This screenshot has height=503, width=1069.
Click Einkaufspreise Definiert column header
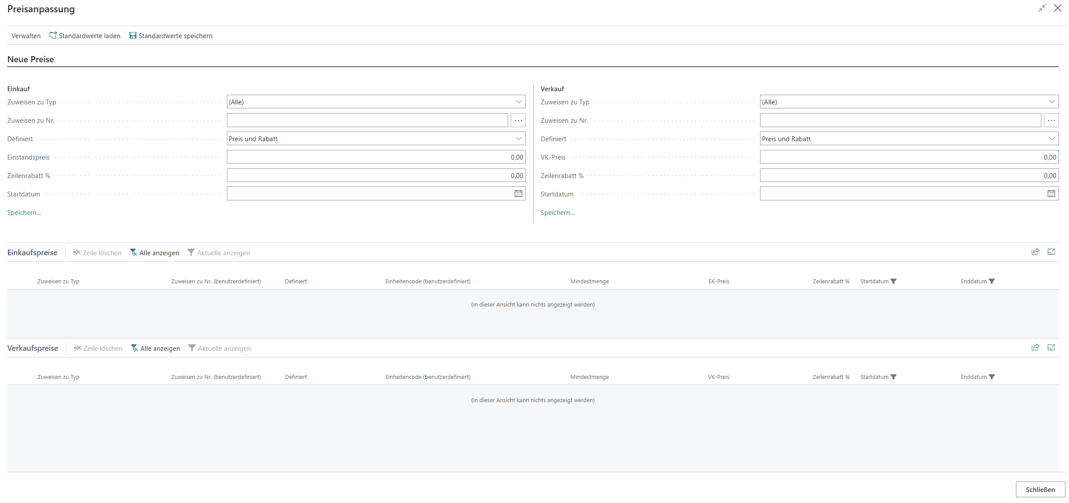point(296,282)
